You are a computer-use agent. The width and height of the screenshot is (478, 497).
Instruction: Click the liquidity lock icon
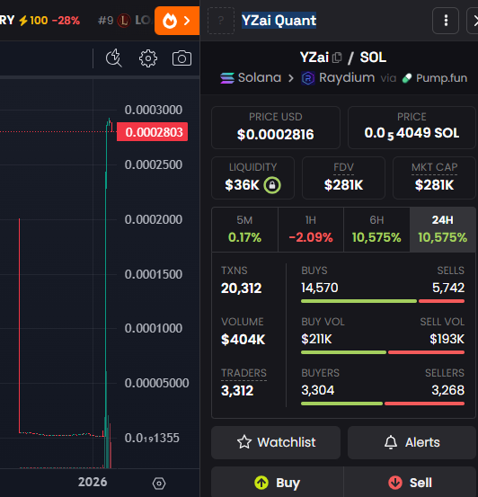coord(272,185)
